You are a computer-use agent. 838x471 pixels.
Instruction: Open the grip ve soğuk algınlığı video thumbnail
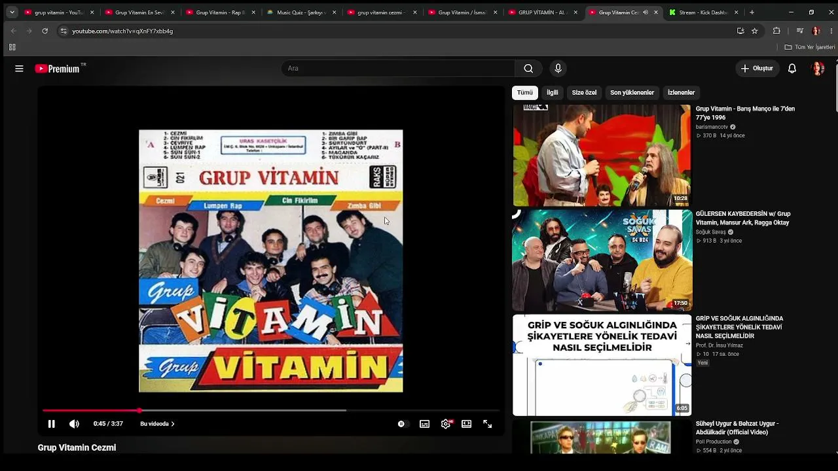point(602,365)
